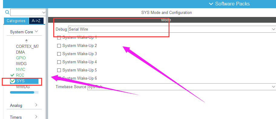Select DMA in the peripheral list

(20, 52)
